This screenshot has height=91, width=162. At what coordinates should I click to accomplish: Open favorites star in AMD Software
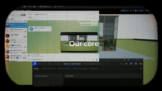point(126,64)
